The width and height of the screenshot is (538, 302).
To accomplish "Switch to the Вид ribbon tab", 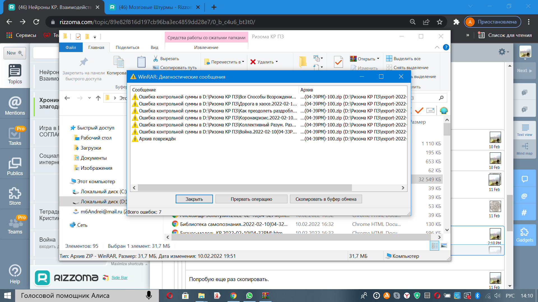I will point(154,48).
